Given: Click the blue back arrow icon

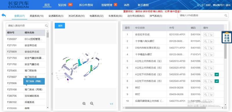Looking at the screenshot, I should pyautogui.click(x=3, y=15).
